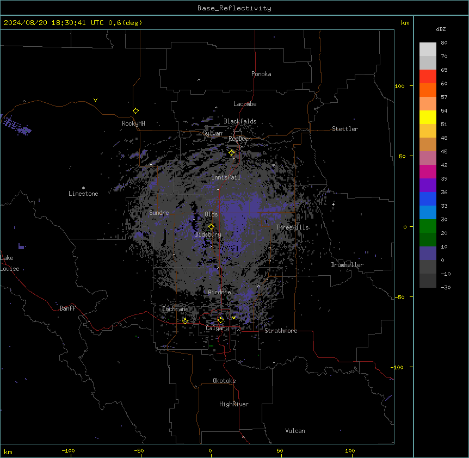Click the Blackfalds city label
469x458 pixels.
(240, 121)
